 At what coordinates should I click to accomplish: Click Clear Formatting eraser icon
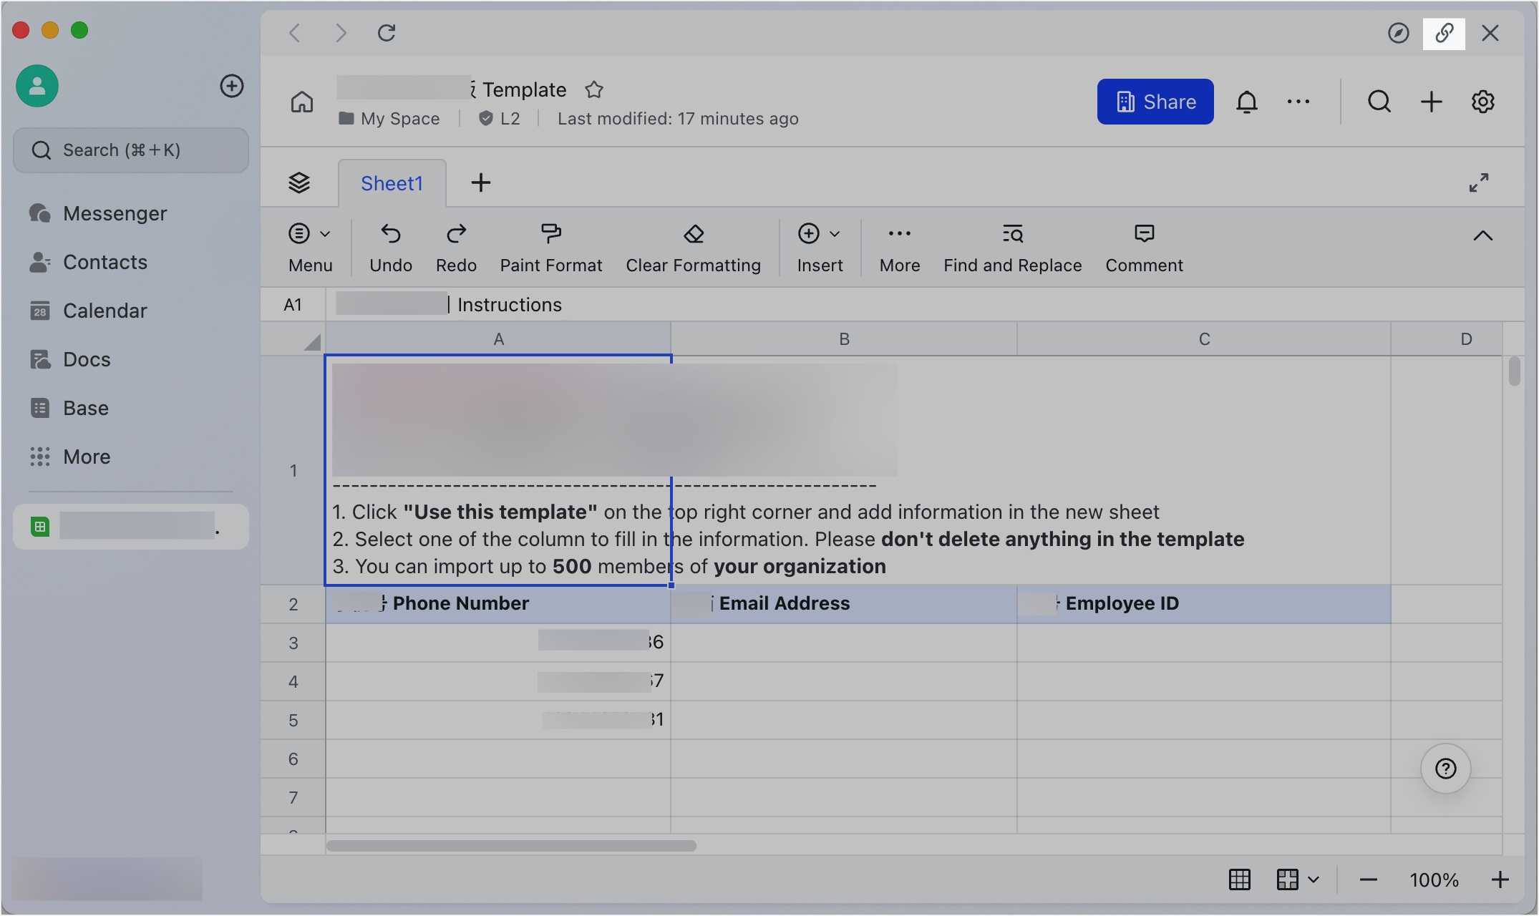693,234
